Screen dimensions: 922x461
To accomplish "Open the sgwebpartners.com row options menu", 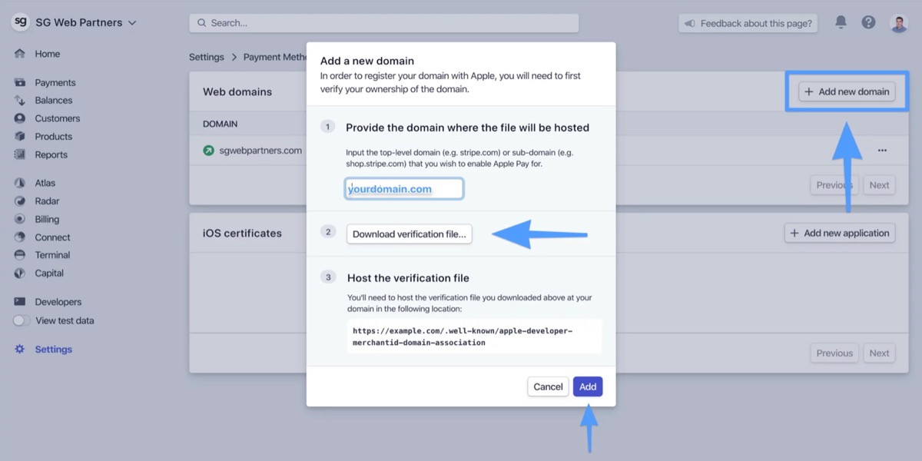I will tap(882, 151).
